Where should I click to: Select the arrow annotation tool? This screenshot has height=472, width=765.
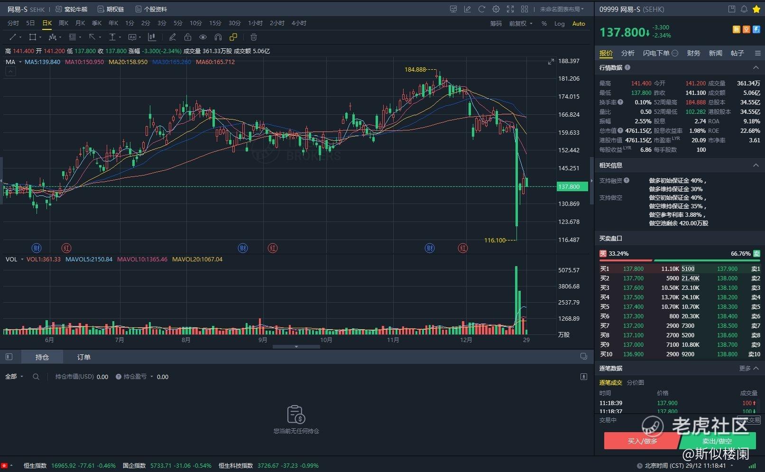pyautogui.click(x=92, y=37)
